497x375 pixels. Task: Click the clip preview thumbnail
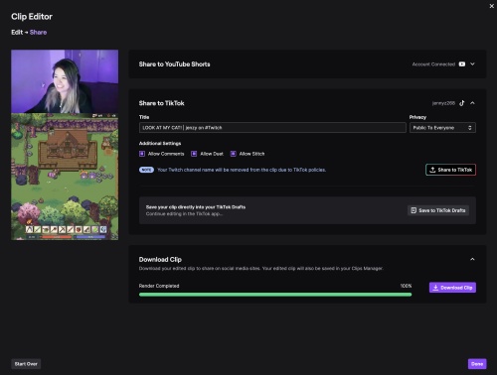[65, 145]
